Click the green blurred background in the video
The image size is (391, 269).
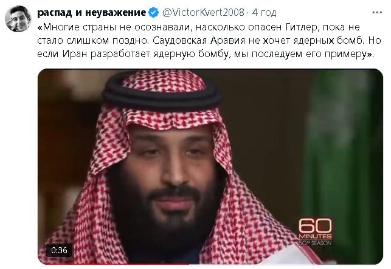pos(343,149)
